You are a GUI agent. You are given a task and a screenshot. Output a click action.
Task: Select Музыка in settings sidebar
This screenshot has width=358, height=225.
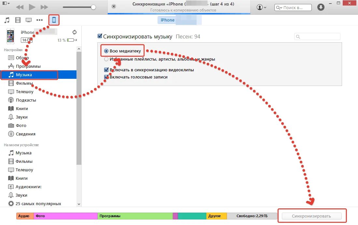[x=38, y=75]
